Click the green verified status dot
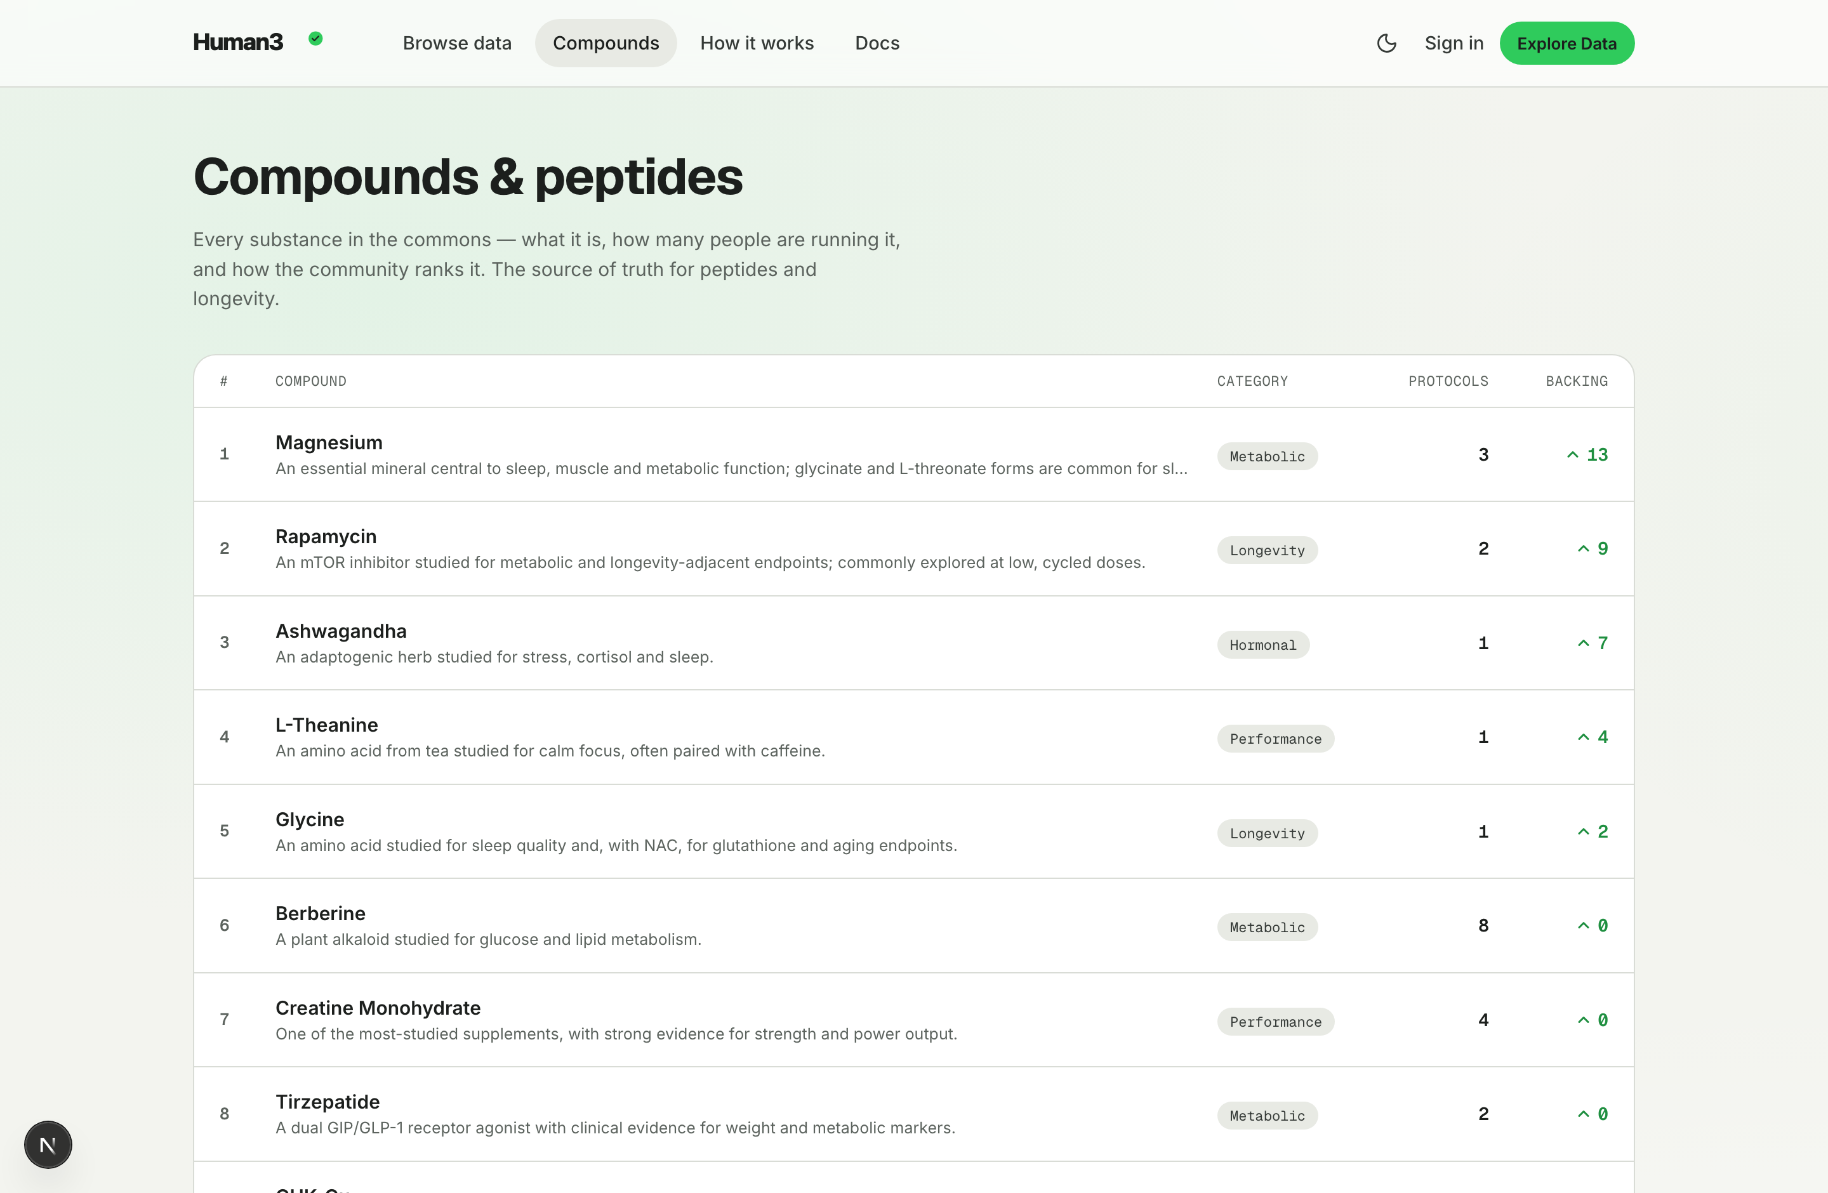This screenshot has width=1828, height=1193. [x=315, y=38]
